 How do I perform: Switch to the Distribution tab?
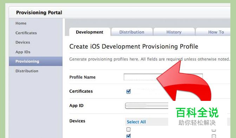[x=132, y=32]
